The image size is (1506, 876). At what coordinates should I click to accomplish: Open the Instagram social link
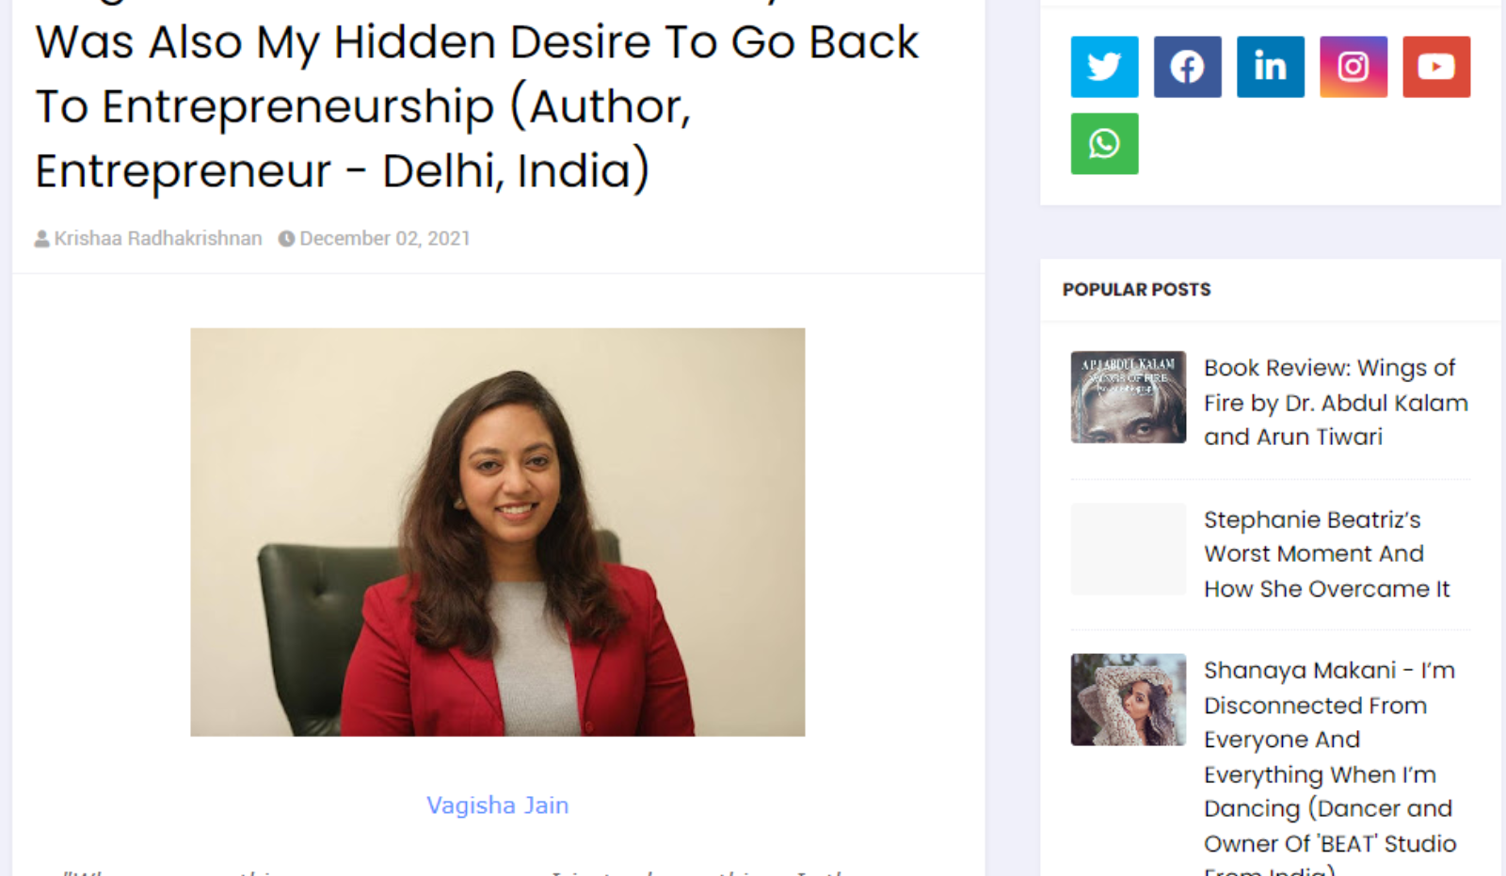(x=1353, y=67)
